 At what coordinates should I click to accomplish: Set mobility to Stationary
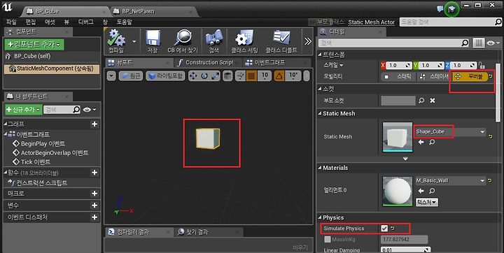click(433, 77)
